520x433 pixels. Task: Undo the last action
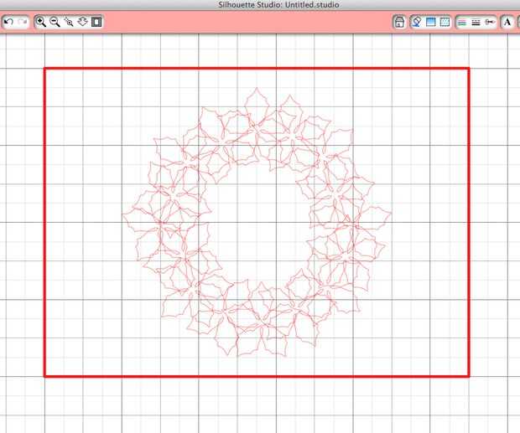(x=8, y=22)
